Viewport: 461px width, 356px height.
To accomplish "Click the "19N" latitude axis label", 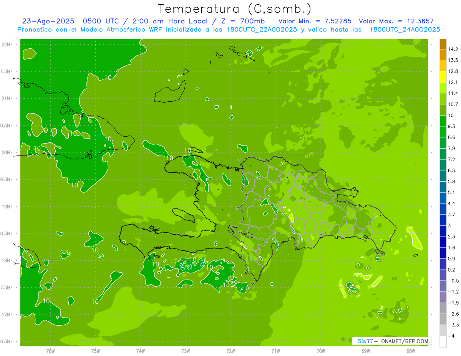I will click(x=7, y=207).
